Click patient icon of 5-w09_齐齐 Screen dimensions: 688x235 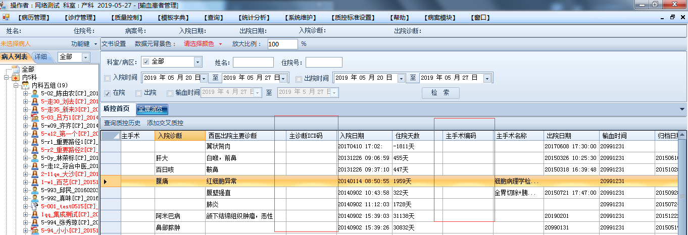(35, 126)
